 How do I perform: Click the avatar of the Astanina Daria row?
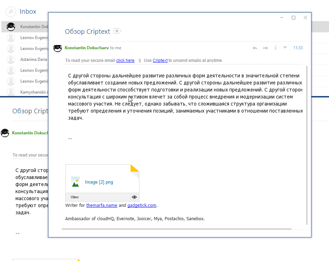point(11,59)
